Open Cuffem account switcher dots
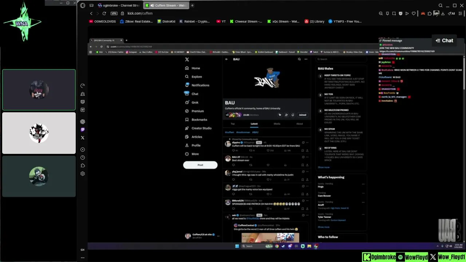Screen dimensions: 466x262 point(218,236)
